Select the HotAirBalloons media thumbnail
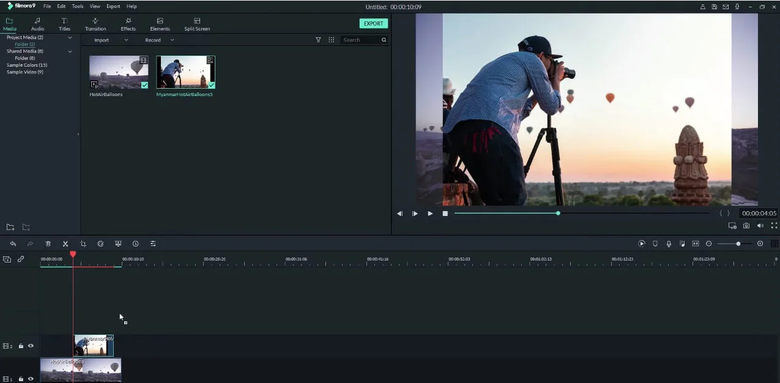The height and width of the screenshot is (383, 780). pyautogui.click(x=119, y=72)
